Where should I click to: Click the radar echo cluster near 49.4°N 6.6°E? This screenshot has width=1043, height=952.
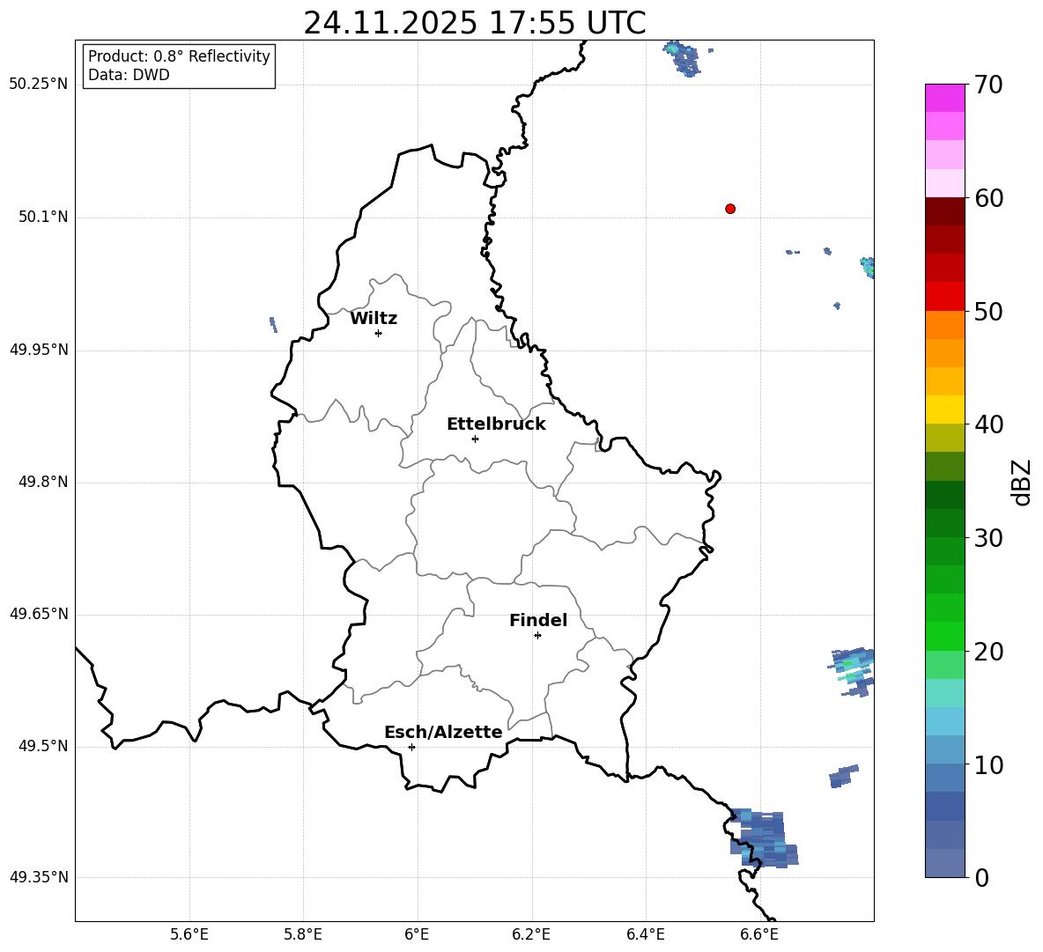pyautogui.click(x=764, y=838)
